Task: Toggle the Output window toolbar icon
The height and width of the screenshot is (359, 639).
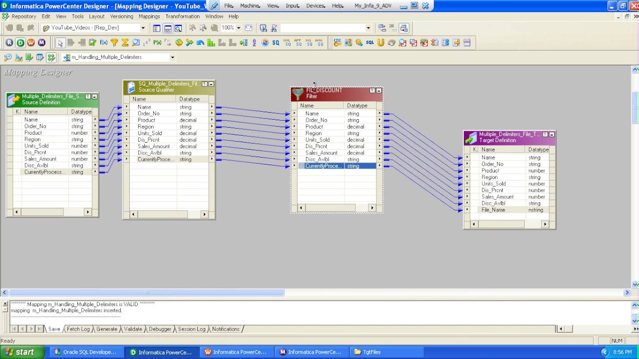Action: [x=168, y=28]
